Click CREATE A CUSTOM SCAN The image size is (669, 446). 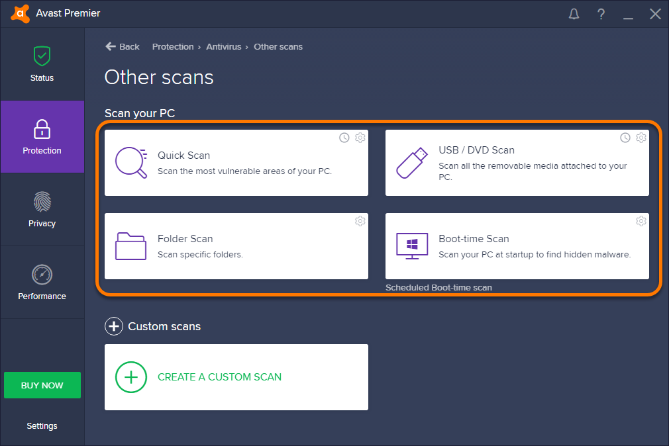coord(219,377)
